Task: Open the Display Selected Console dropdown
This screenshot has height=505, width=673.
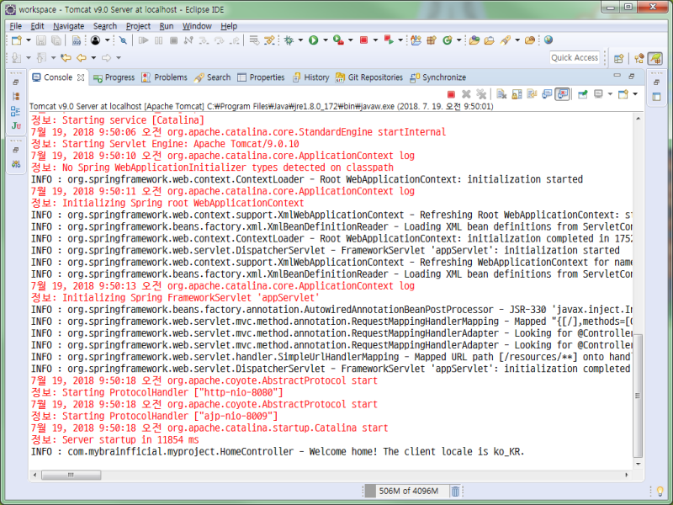Action: 610,94
